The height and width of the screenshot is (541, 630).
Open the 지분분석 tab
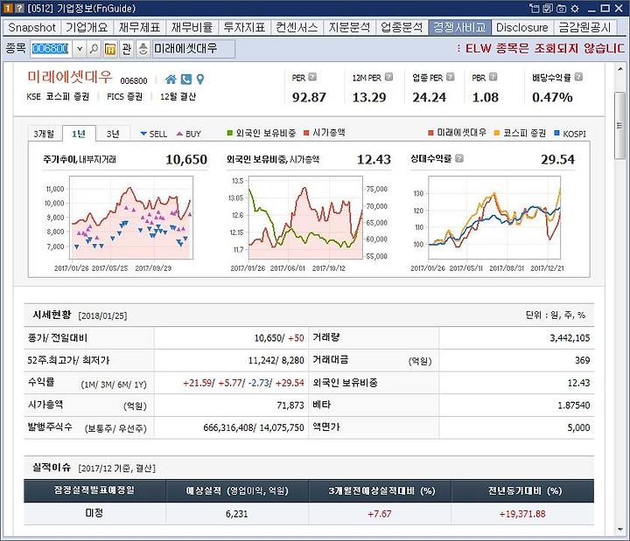[x=349, y=27]
